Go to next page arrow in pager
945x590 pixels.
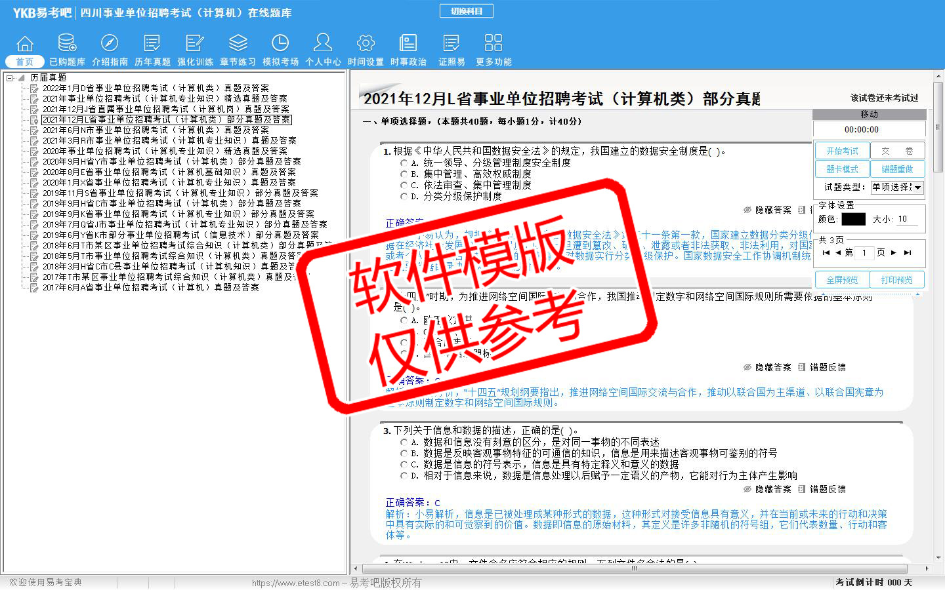pyautogui.click(x=893, y=252)
